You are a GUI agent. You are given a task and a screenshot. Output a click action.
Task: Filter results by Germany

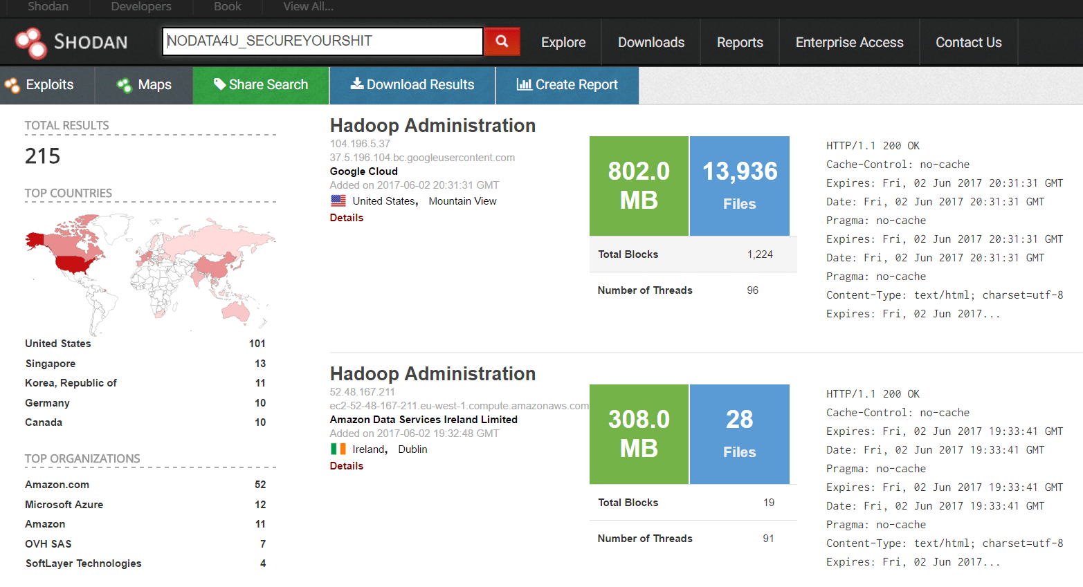coord(47,403)
